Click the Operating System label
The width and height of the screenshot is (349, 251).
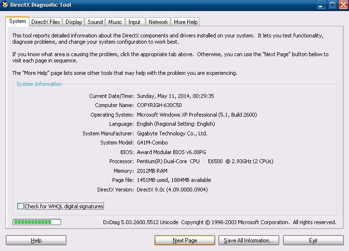[x=112, y=115]
